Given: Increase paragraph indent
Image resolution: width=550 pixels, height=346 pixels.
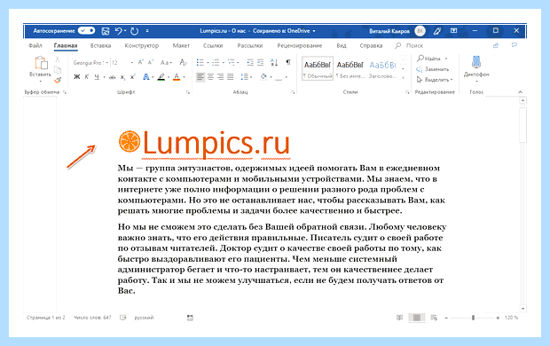Looking at the screenshot, I should [260, 63].
